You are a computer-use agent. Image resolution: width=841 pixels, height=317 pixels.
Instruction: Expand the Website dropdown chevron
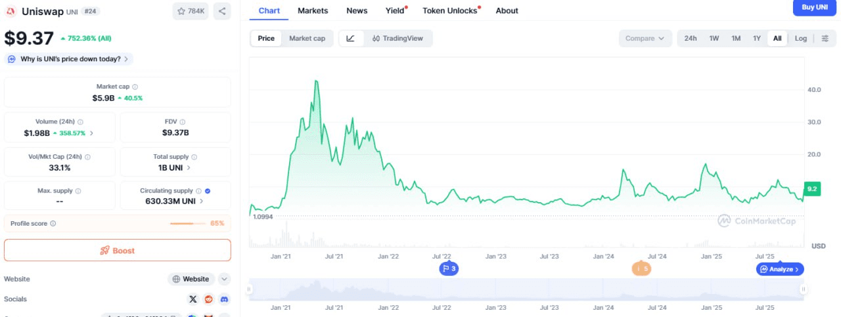225,279
